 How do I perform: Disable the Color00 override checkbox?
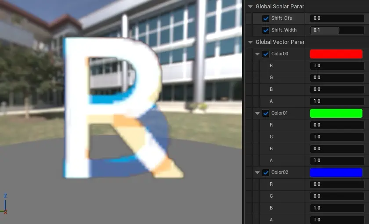pyautogui.click(x=266, y=54)
